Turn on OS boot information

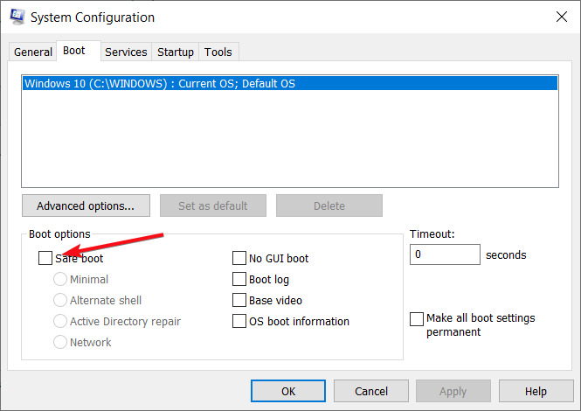pyautogui.click(x=239, y=321)
